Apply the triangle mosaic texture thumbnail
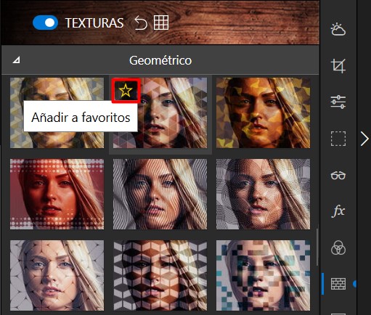371x315 pixels. click(160, 112)
